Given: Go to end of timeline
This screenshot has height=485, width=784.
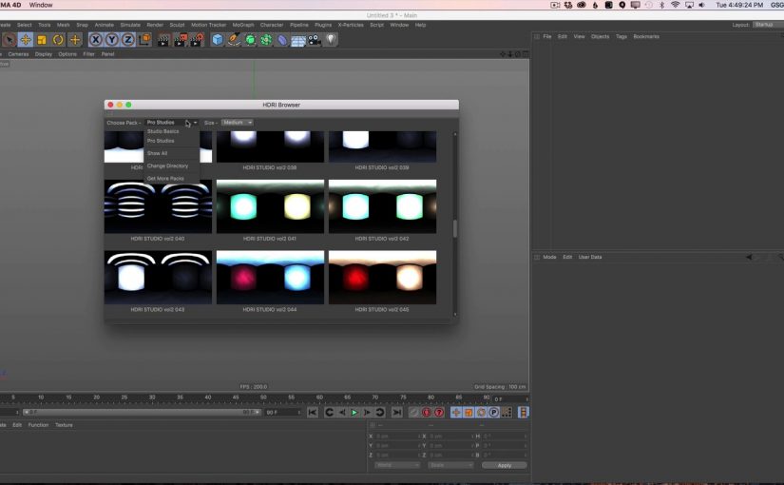Looking at the screenshot, I should coord(397,413).
